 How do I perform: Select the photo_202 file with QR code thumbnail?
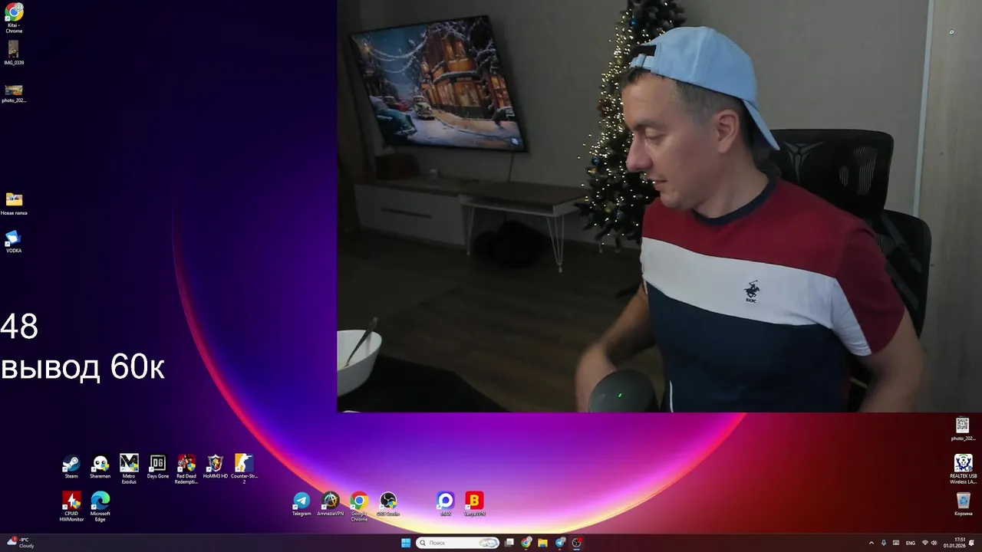coord(963,429)
